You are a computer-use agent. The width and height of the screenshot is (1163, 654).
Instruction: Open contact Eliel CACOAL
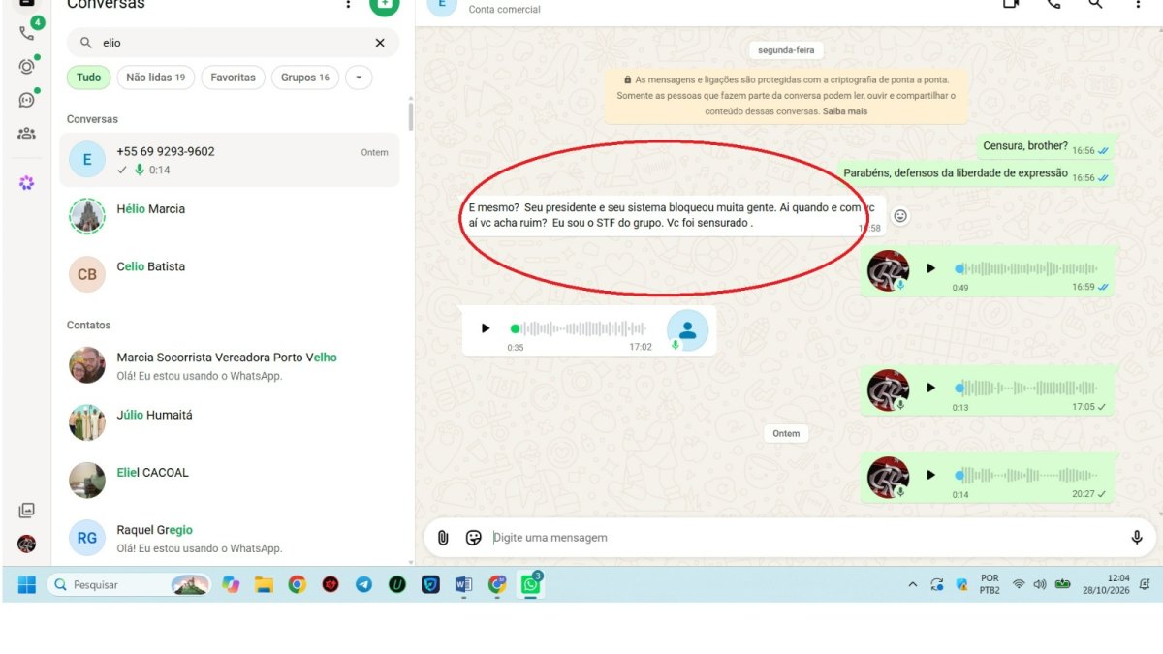click(x=230, y=480)
